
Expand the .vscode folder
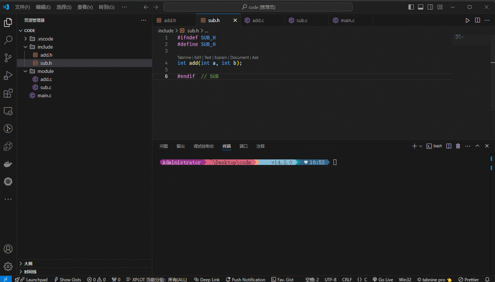click(x=45, y=39)
